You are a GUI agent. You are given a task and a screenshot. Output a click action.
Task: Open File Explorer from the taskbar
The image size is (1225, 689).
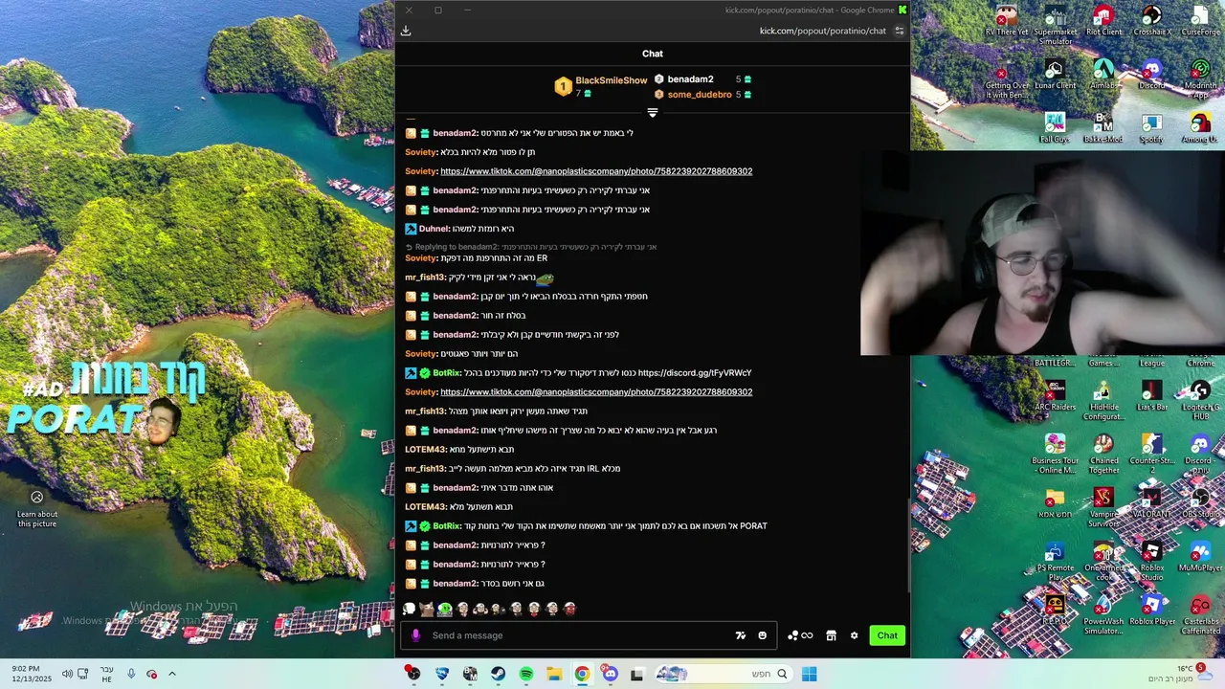tap(554, 674)
